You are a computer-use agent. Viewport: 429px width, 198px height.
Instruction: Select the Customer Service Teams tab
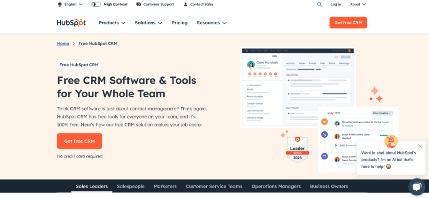(214, 186)
